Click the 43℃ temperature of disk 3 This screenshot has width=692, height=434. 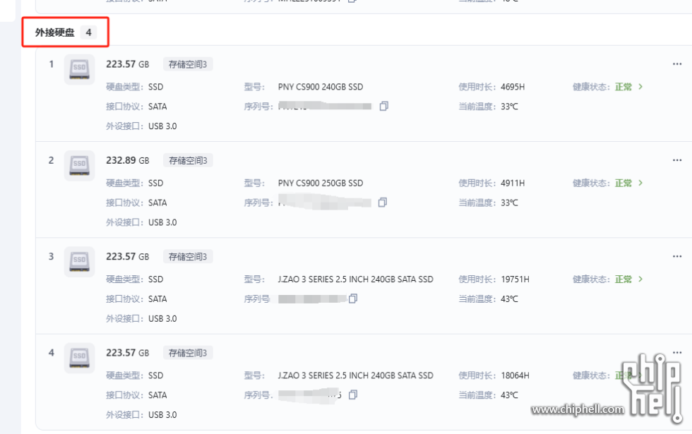pos(509,299)
